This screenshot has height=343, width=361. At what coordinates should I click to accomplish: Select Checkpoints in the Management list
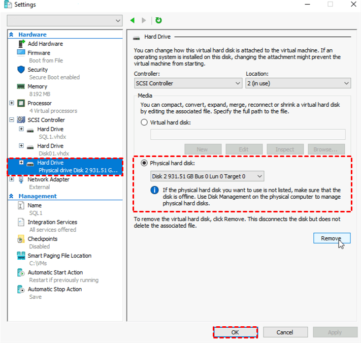point(43,239)
